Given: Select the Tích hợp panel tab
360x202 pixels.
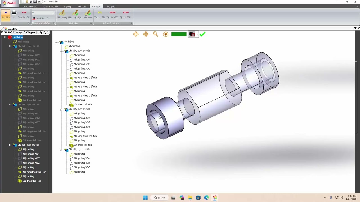Looking at the screenshot, I should 17,33.
